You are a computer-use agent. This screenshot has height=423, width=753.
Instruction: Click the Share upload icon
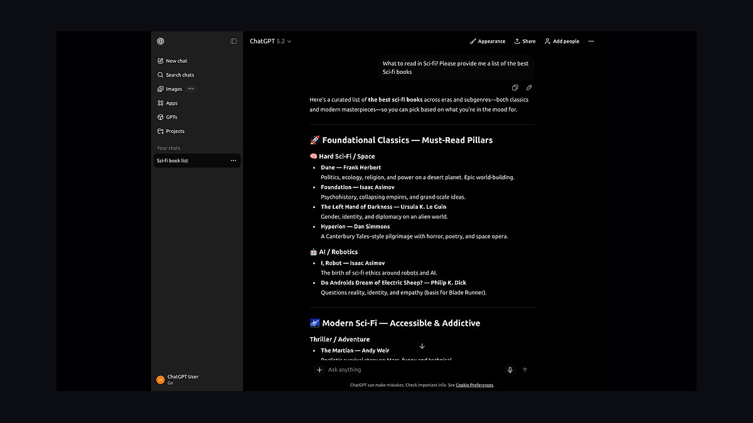[x=517, y=41]
